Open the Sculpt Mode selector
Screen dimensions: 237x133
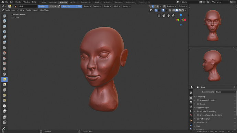tap(10, 10)
